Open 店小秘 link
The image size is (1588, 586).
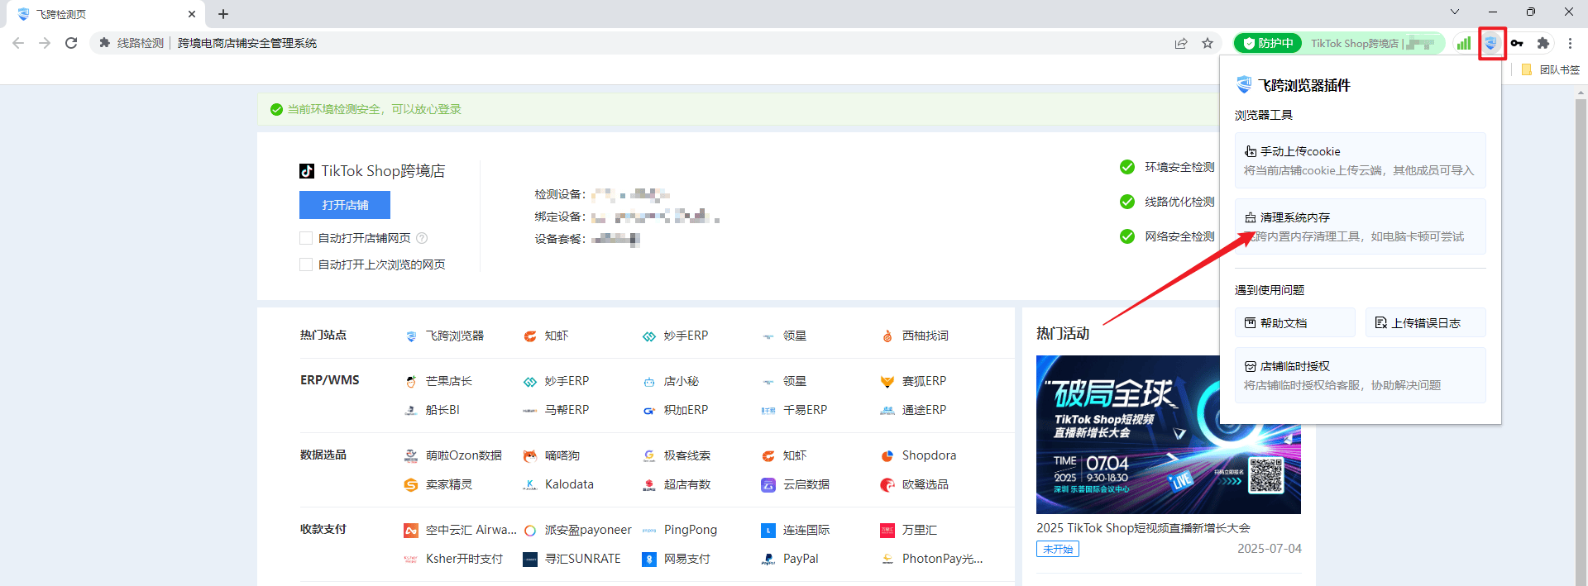click(671, 381)
